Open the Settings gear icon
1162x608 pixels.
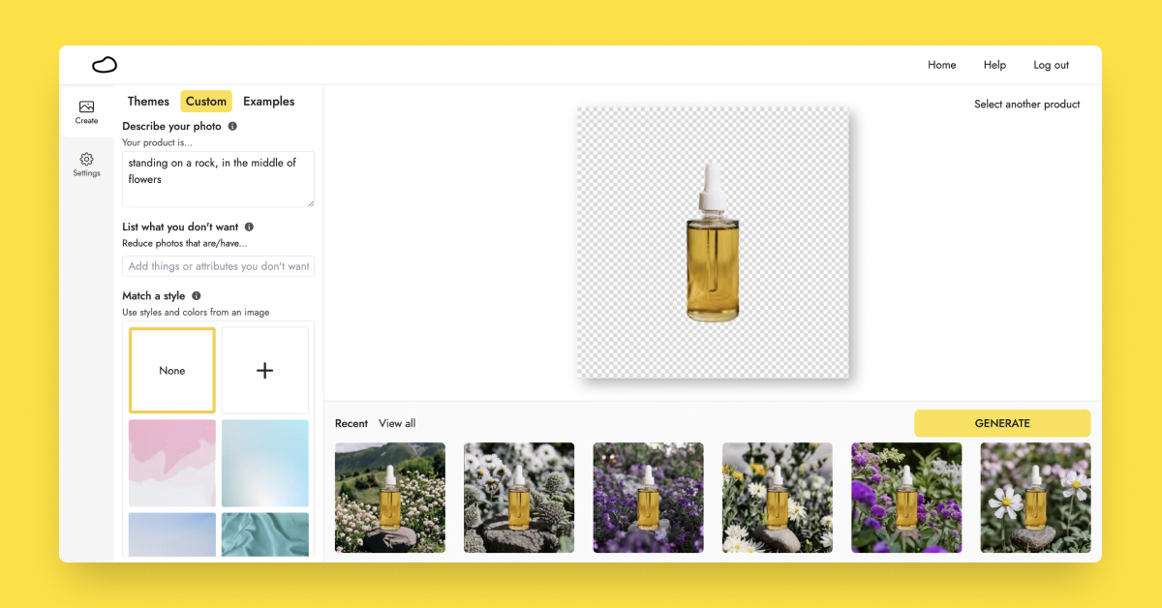point(86,159)
